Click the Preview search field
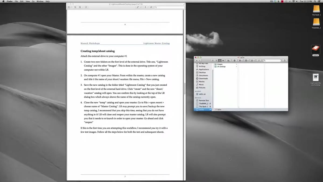Image resolution: width=323 pixels, height=182 pixels. tap(170, 7)
